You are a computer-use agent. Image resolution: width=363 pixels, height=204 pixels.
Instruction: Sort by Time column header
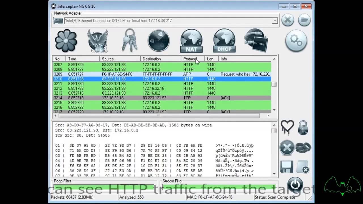pos(83,59)
